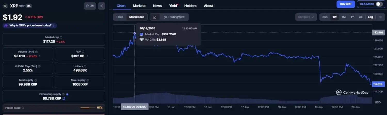The width and height of the screenshot is (387, 115).
Task: Open the Chart tab
Action: 121,6
